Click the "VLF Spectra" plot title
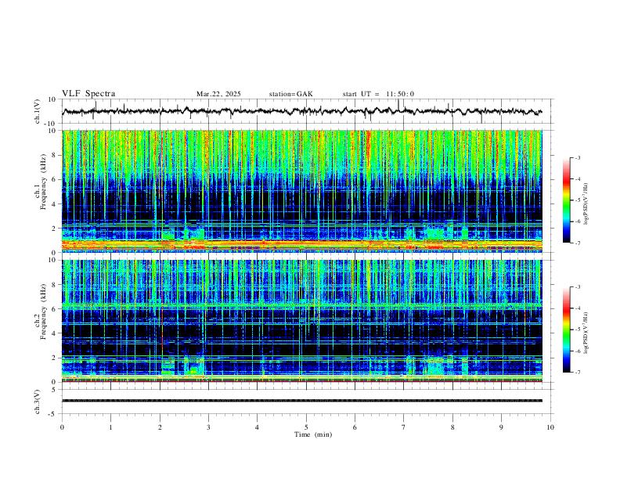Viewport: 620px width, 479px height. coord(88,94)
